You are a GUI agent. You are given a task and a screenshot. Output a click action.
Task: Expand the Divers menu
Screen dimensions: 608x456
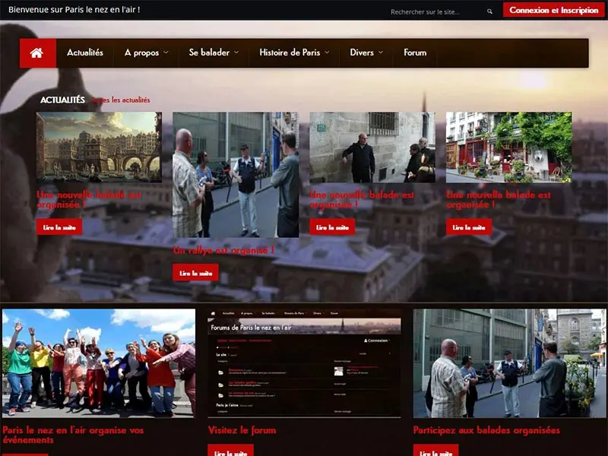(366, 53)
